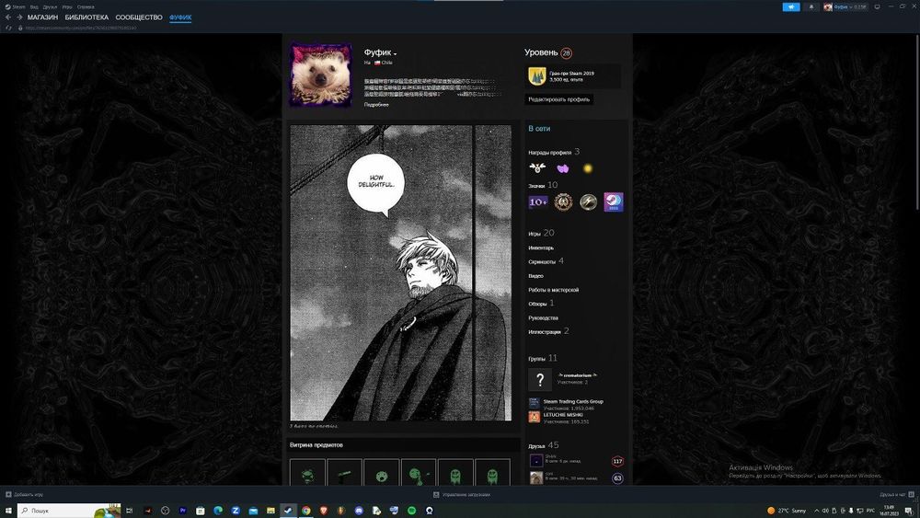Open the Значки badges list
The width and height of the screenshot is (920, 518).
(543, 185)
